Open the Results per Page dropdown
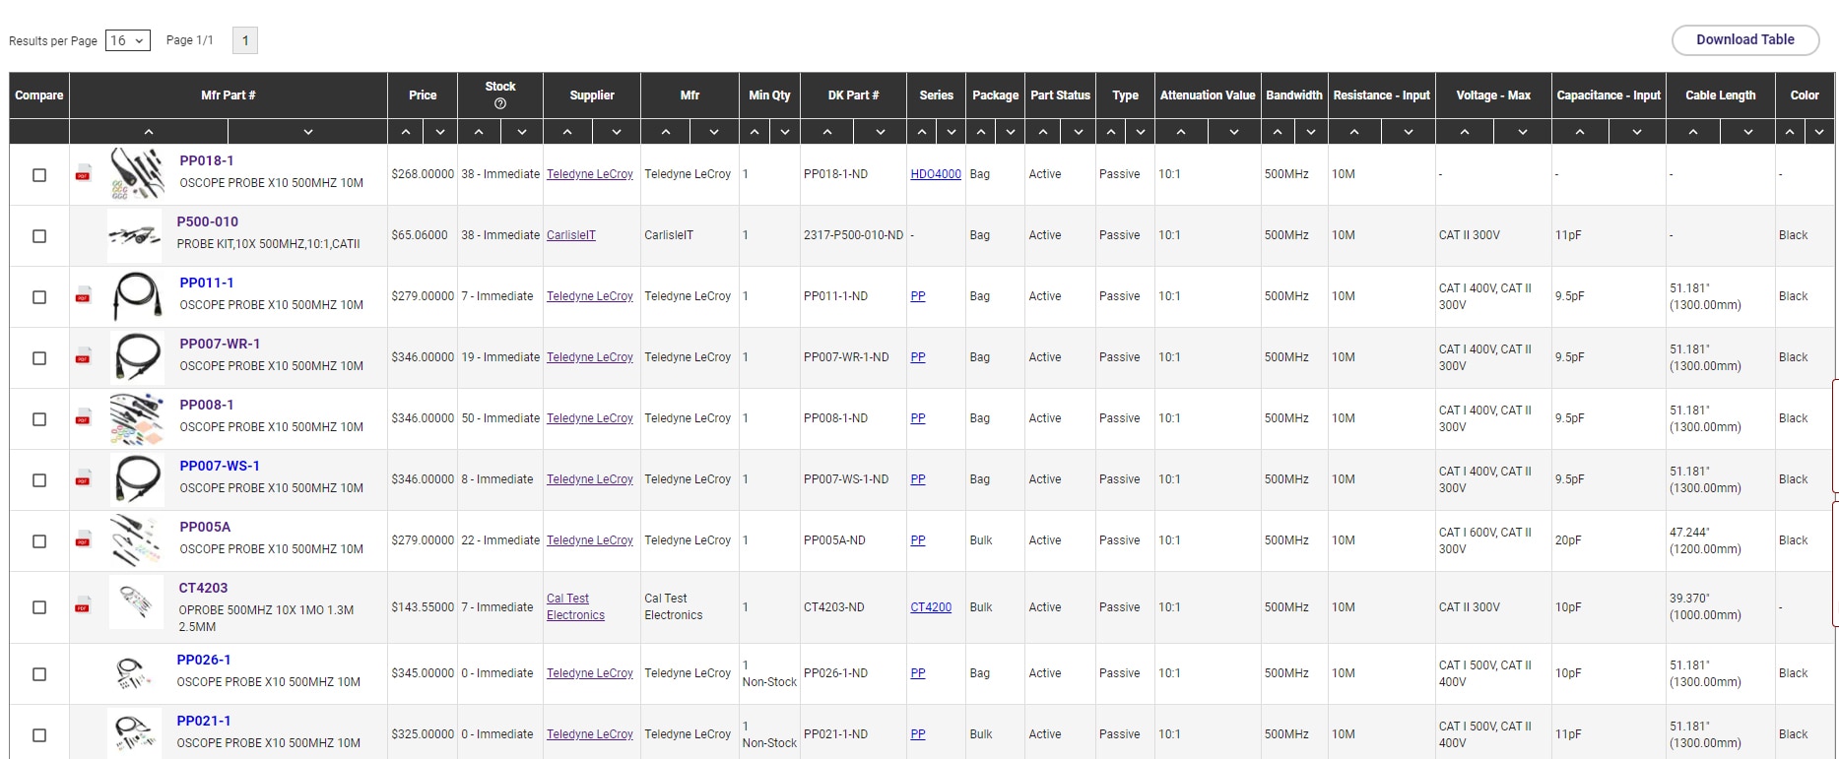Viewport: 1839px width, 759px height. 128,40
